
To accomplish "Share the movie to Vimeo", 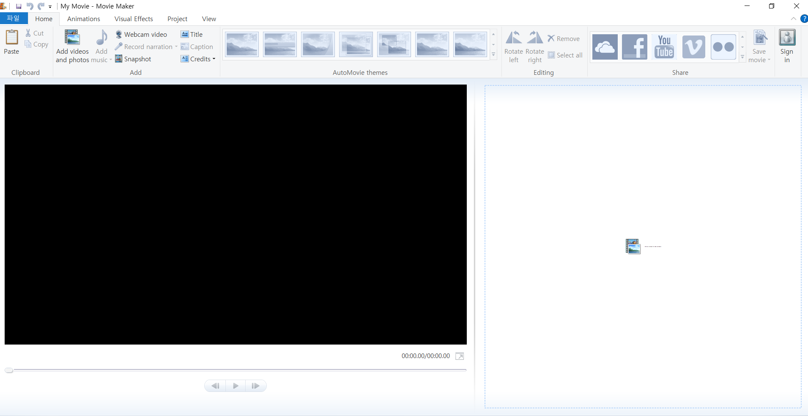I will point(693,47).
